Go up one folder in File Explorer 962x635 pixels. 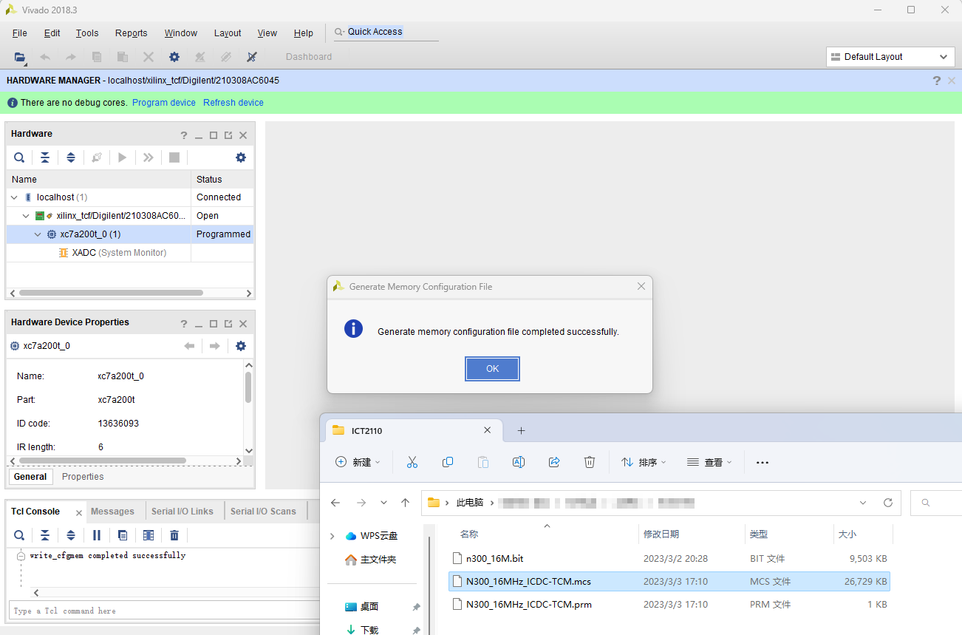pyautogui.click(x=405, y=503)
